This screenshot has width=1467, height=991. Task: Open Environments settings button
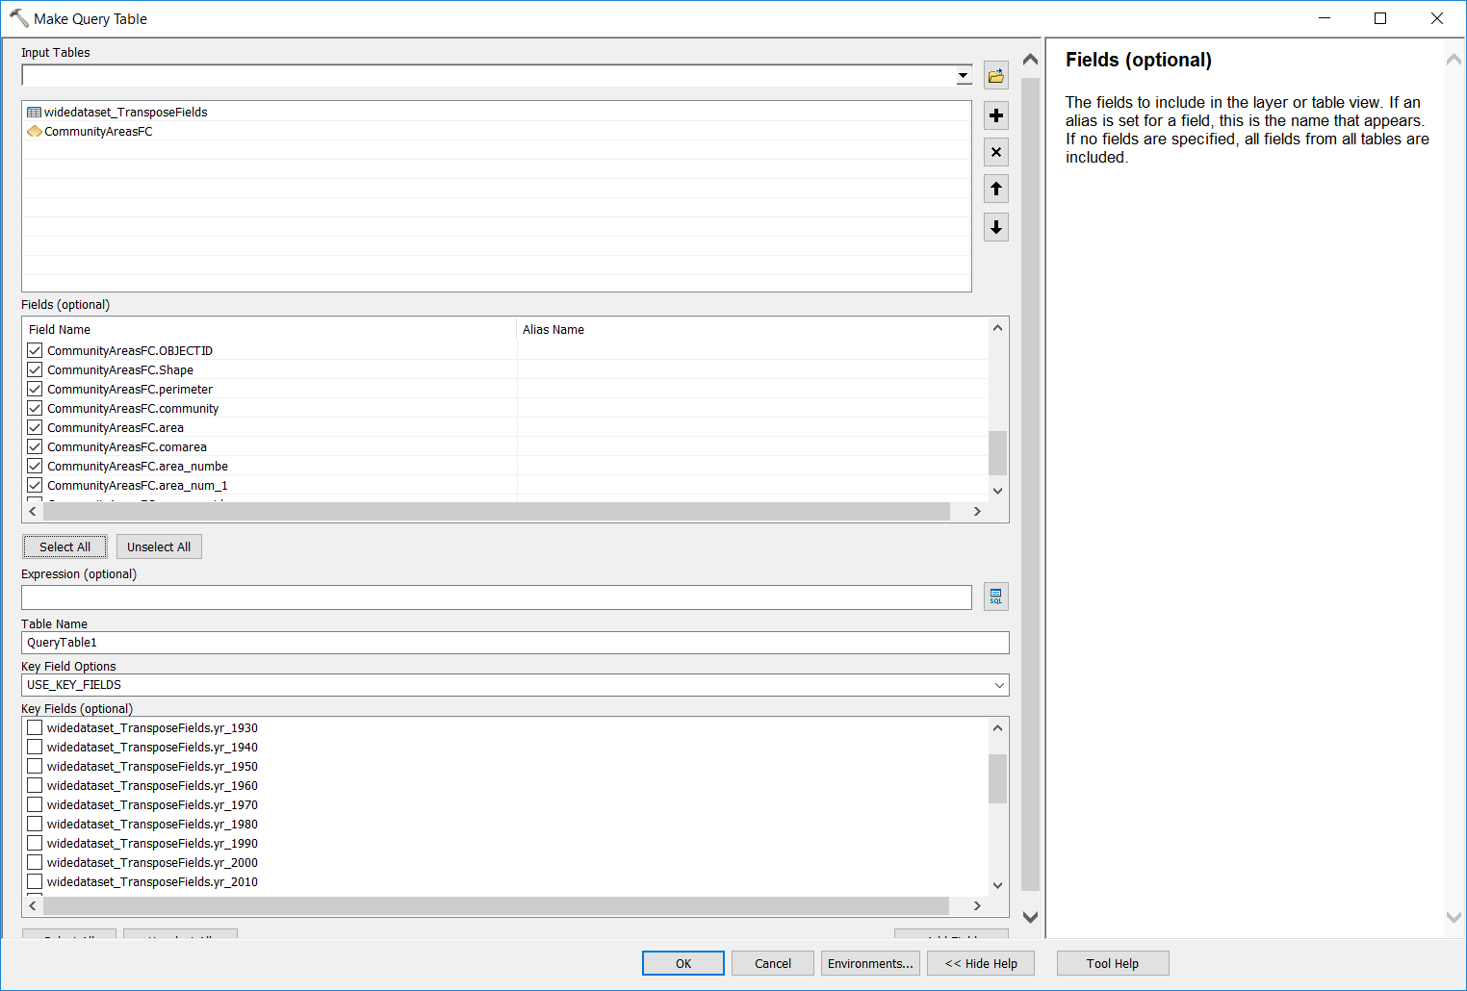870,963
